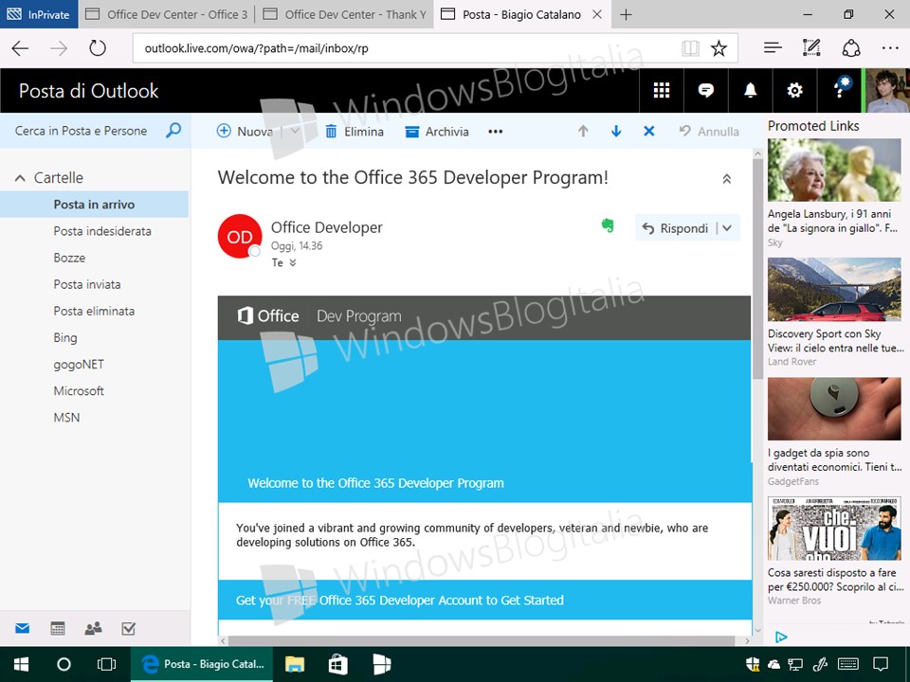Make a Web Note pen icon
The image size is (910, 682).
tap(811, 48)
